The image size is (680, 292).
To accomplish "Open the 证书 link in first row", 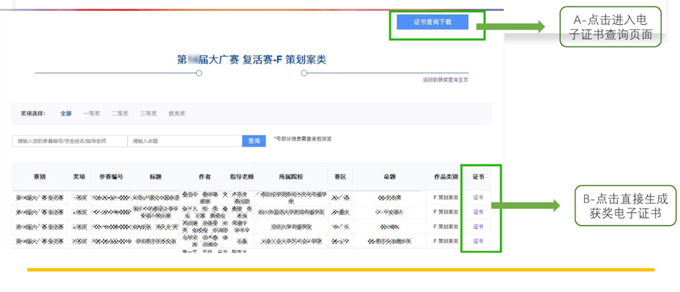I will (478, 196).
